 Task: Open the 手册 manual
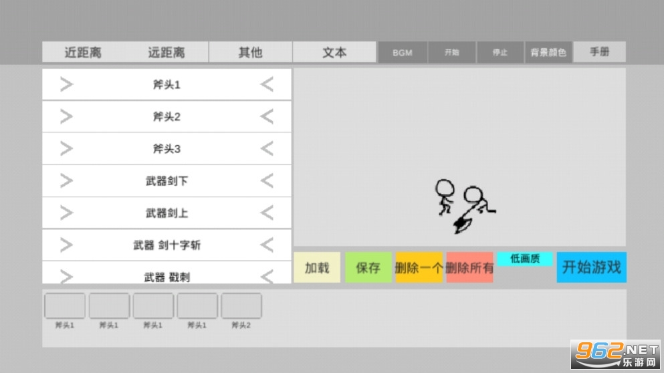point(599,52)
